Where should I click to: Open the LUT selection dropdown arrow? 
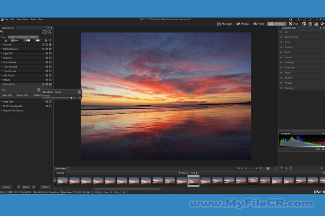tap(39, 90)
